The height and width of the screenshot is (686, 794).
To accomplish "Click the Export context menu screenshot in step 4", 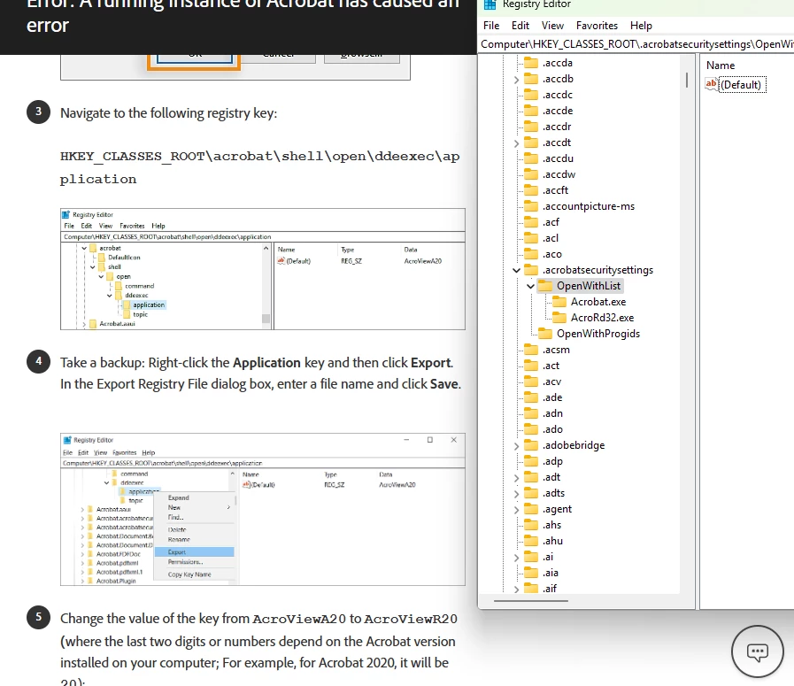I will tap(262, 509).
